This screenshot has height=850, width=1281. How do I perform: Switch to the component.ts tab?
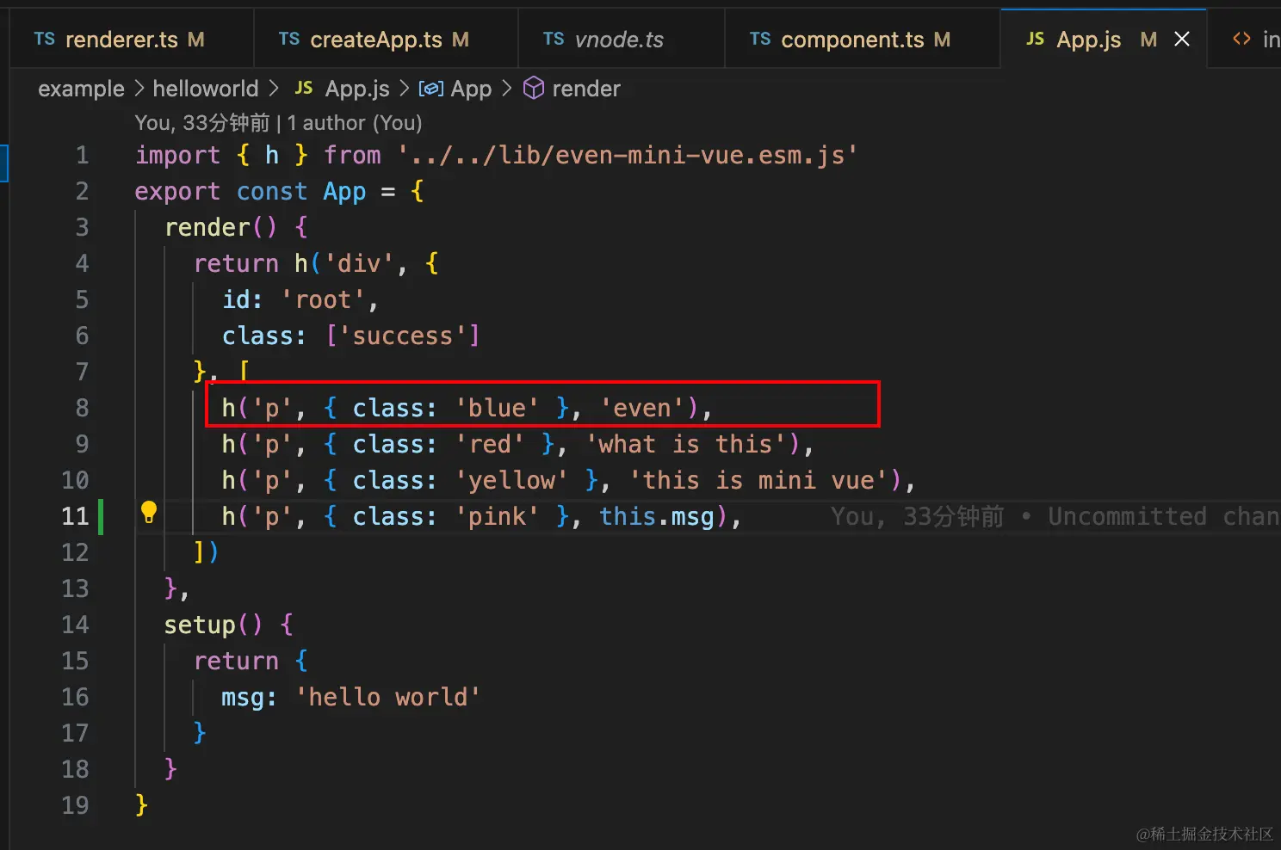863,40
